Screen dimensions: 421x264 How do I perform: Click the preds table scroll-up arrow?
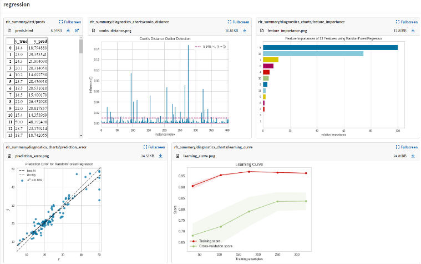[81, 38]
